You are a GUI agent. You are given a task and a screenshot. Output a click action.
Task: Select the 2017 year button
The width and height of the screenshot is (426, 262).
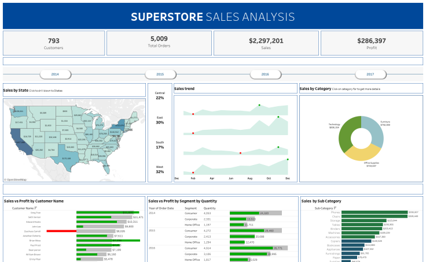370,74
